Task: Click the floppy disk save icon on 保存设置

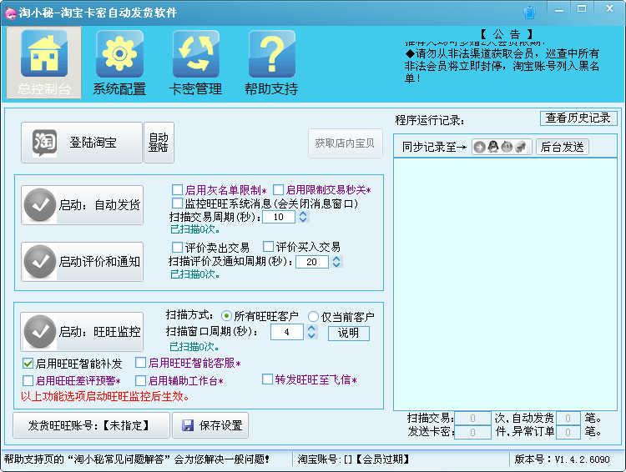Action: (x=188, y=426)
